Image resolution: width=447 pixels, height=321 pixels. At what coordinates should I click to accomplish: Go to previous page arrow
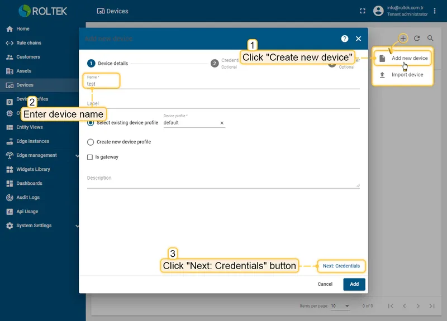coord(405,306)
